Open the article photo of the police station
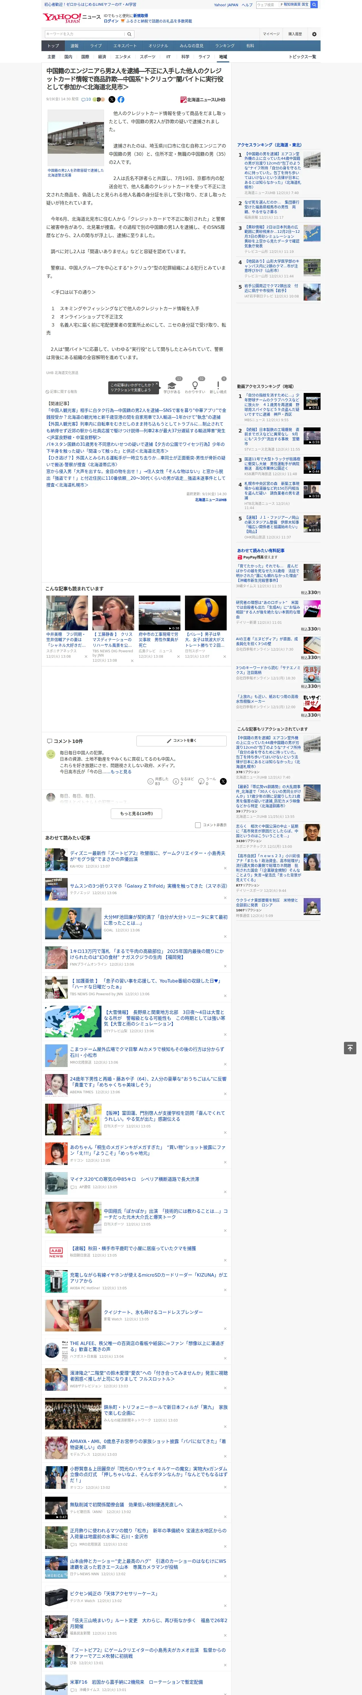The height and width of the screenshot is (1695, 362). click(x=76, y=138)
